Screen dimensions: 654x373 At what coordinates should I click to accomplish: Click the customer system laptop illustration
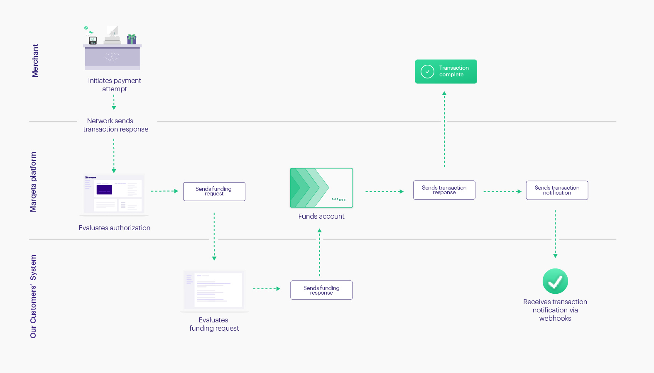coord(214,290)
